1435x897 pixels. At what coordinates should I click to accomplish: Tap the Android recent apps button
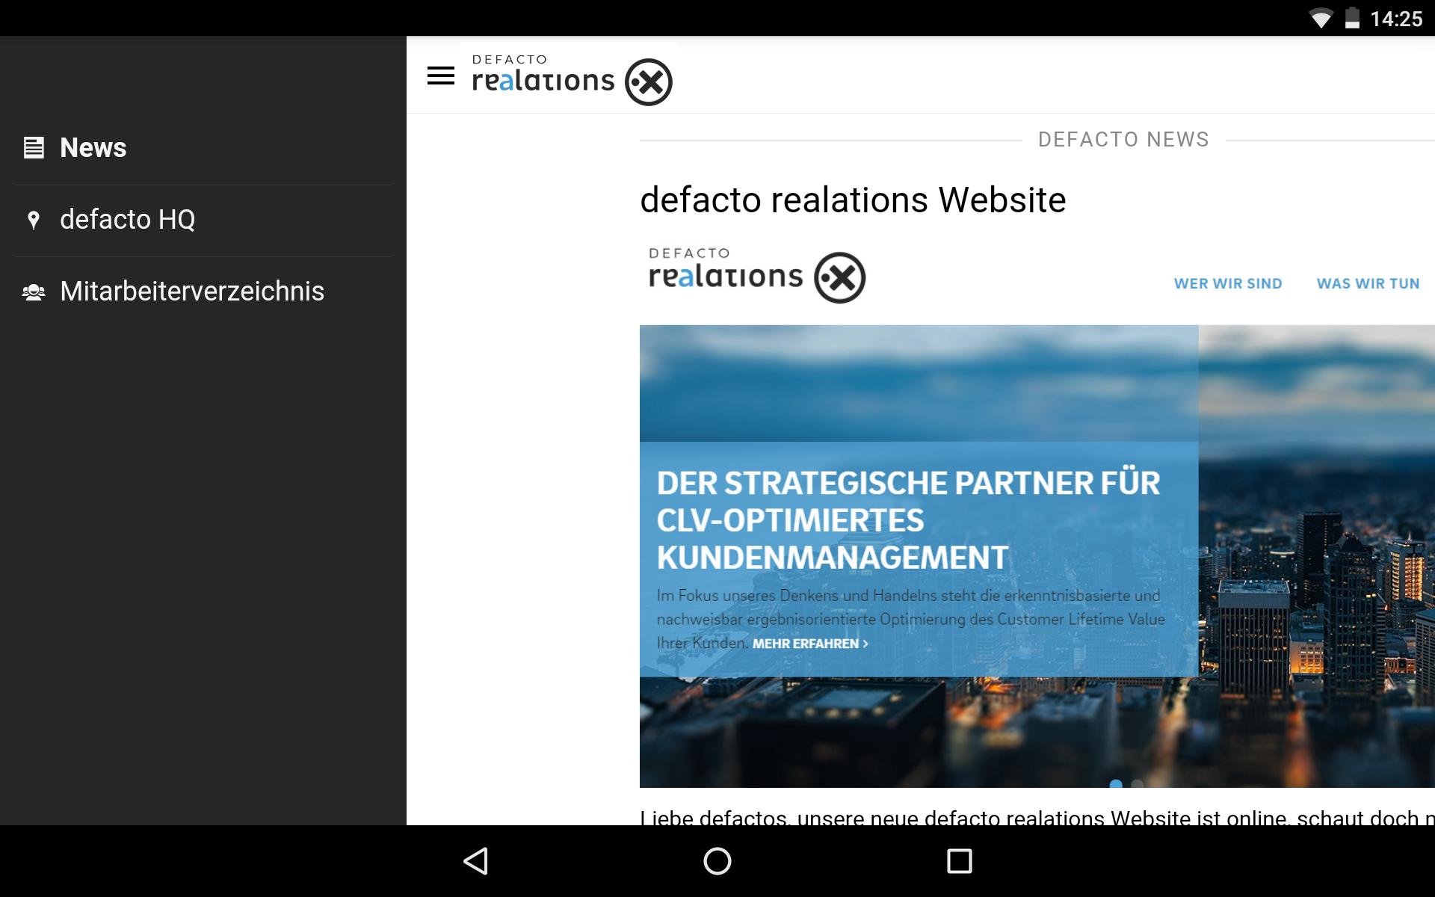tap(959, 861)
